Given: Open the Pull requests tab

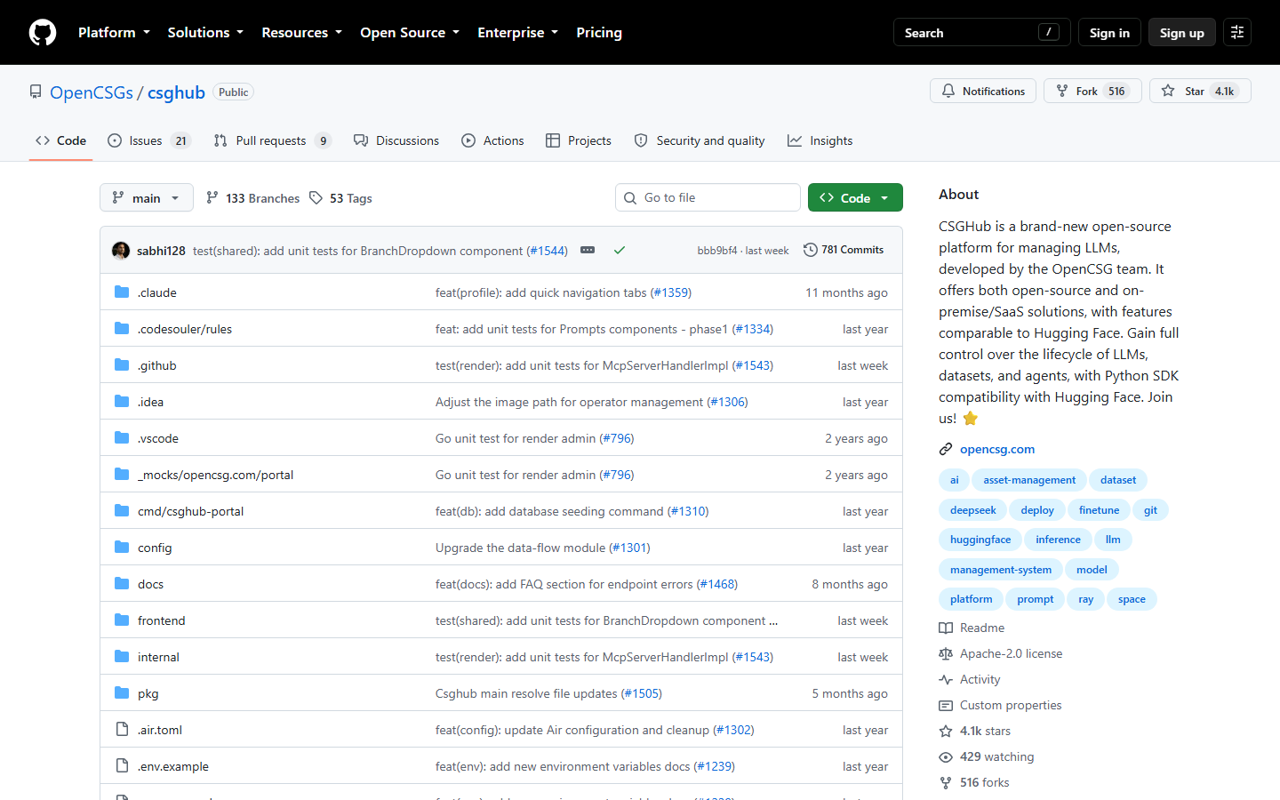Looking at the screenshot, I should coord(273,140).
